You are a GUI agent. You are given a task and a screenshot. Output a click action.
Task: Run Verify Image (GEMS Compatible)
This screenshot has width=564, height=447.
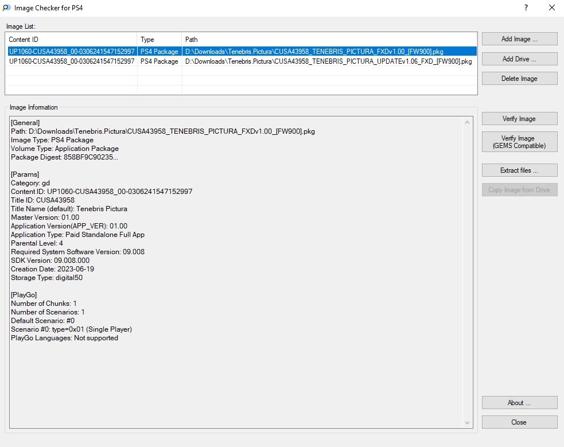click(519, 142)
